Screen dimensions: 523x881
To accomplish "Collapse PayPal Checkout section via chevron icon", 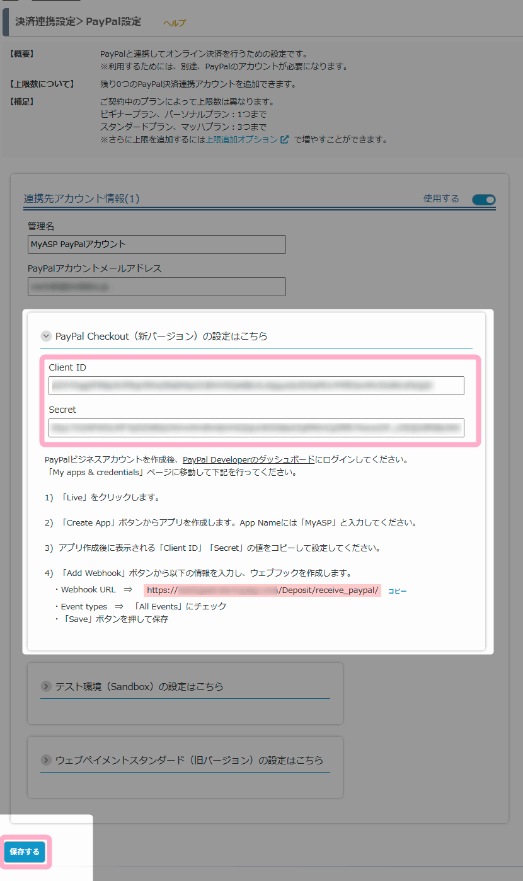I will (46, 337).
